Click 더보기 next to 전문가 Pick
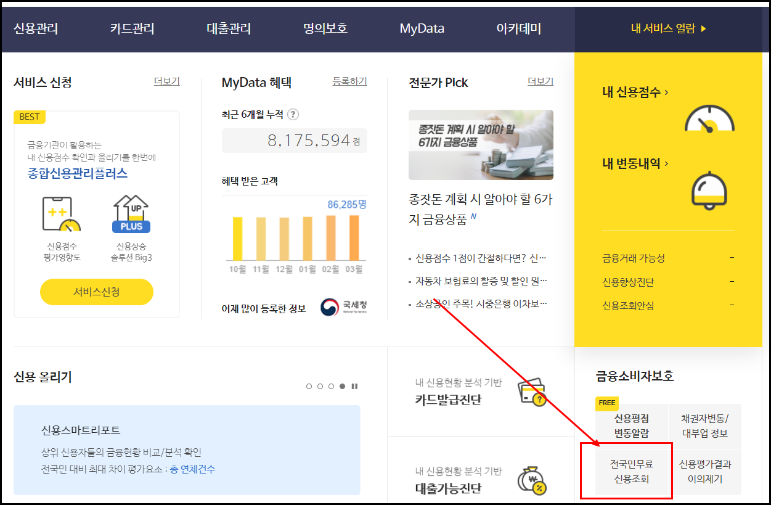This screenshot has width=771, height=505. pos(541,81)
